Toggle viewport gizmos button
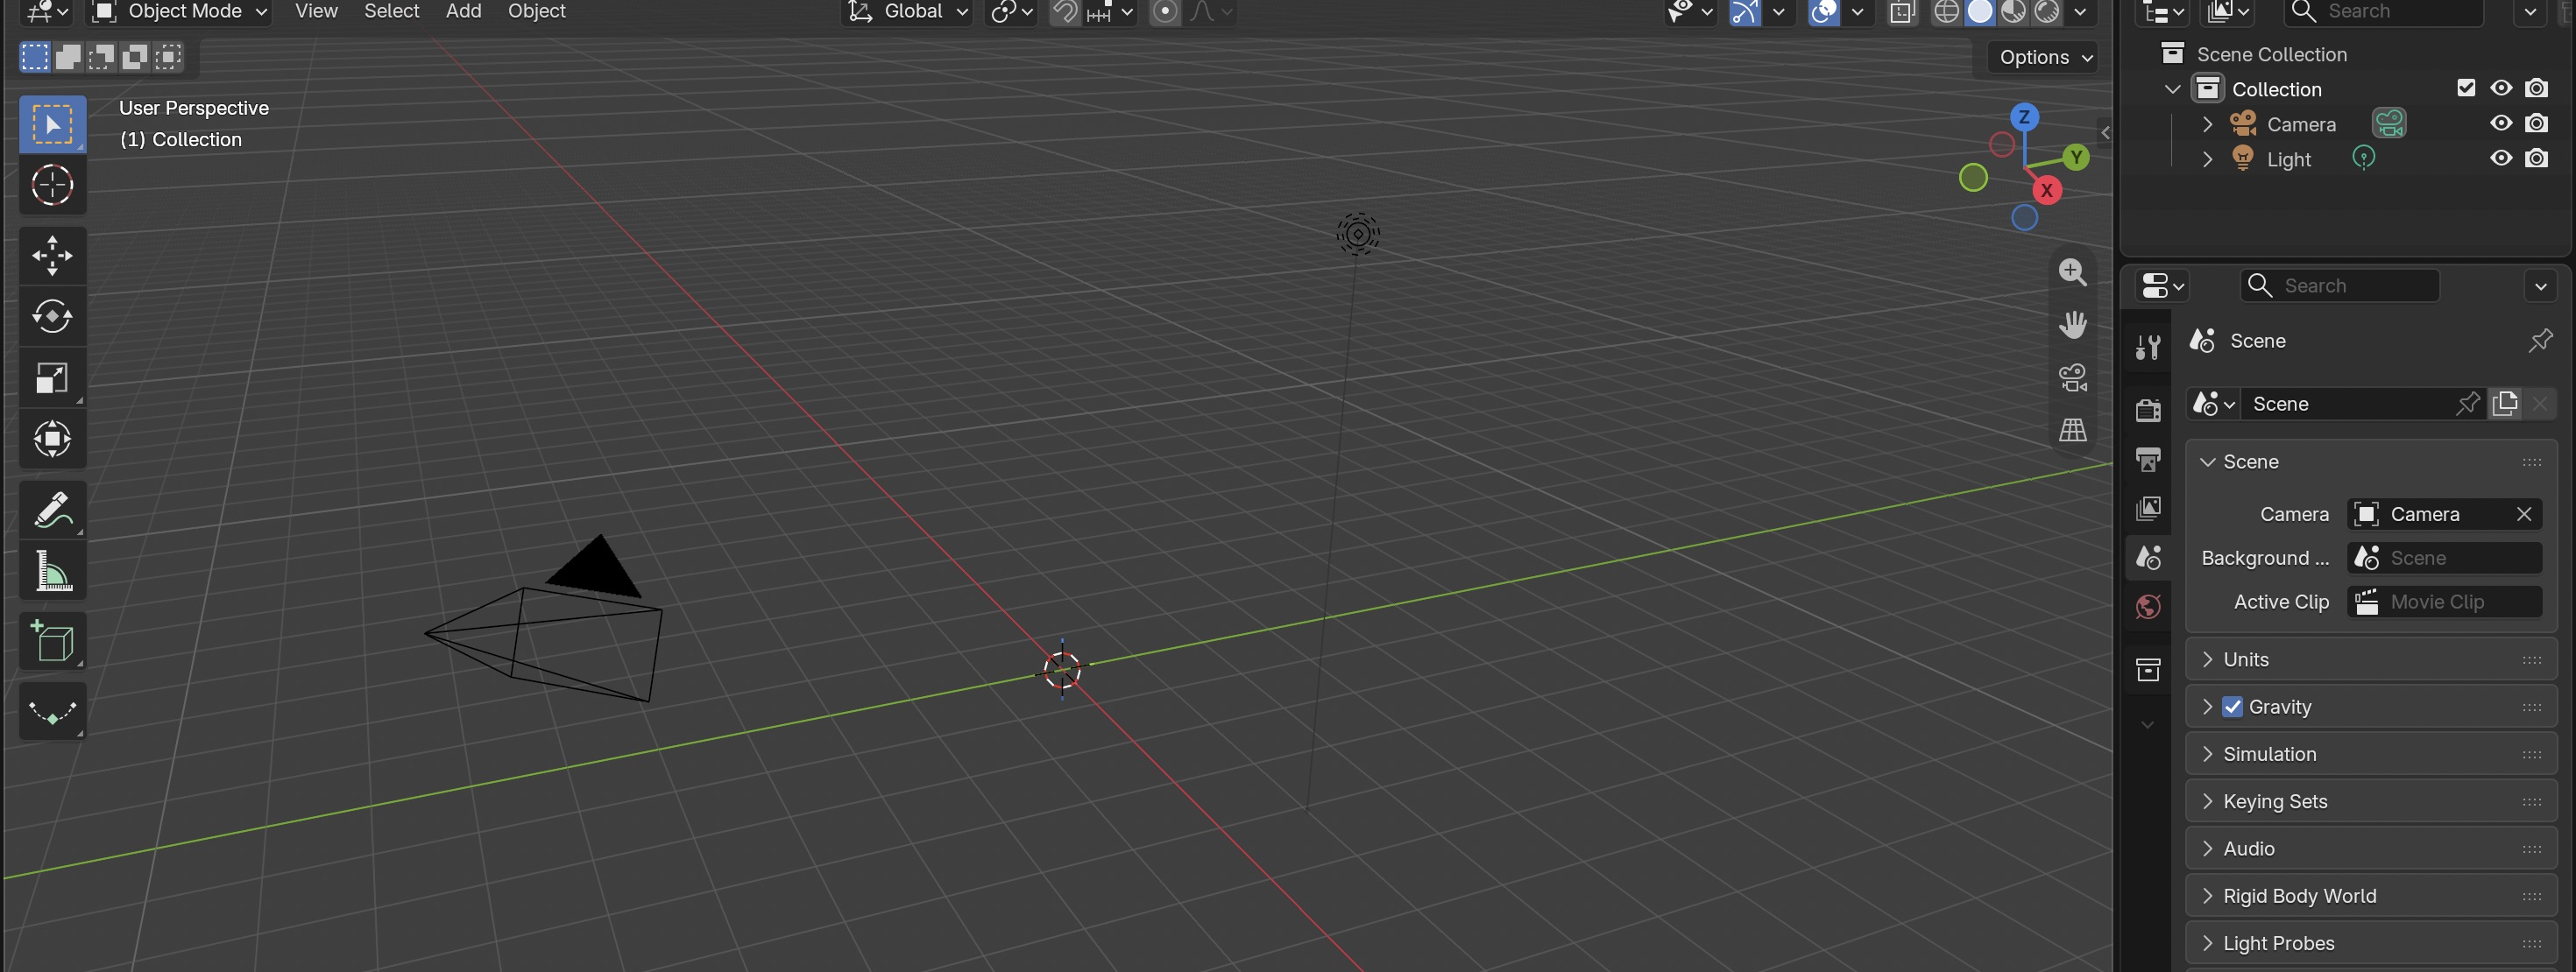Image resolution: width=2576 pixels, height=972 pixels. pyautogui.click(x=1744, y=12)
